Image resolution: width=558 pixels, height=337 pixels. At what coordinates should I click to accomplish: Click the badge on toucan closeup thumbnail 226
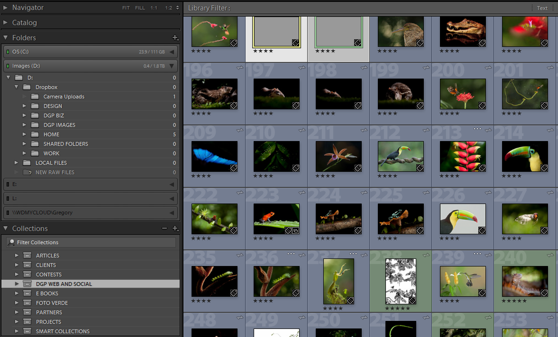point(482,231)
